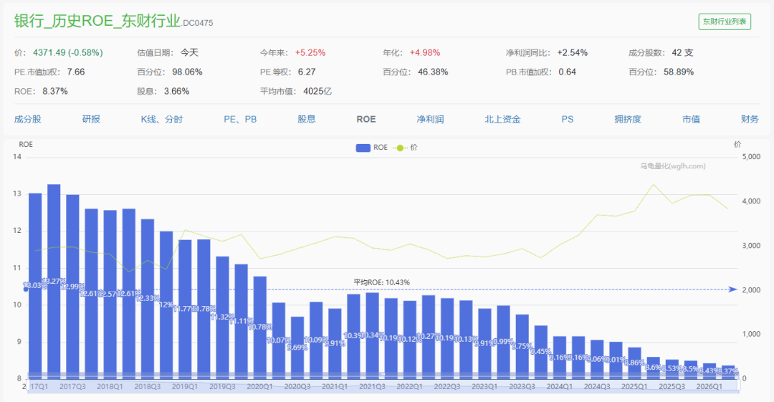774x402 pixels.
Task: Click the 2026Q1 x-axis label
Action: coord(709,387)
